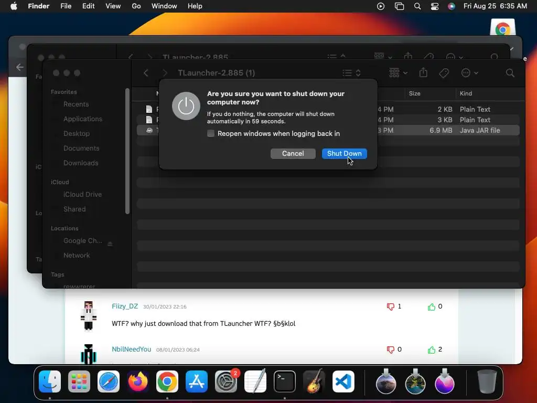Open the File menu

pyautogui.click(x=66, y=6)
